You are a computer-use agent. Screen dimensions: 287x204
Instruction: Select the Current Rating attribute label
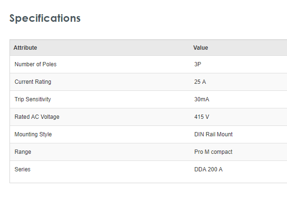tap(33, 82)
